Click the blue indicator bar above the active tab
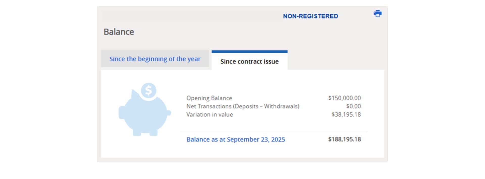Viewport: 485px width, 179px height. [249, 51]
